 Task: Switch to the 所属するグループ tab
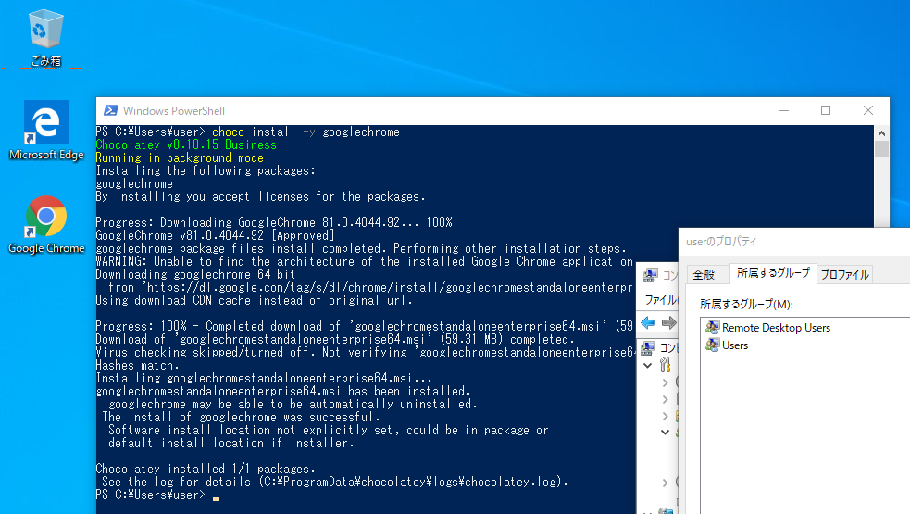773,273
